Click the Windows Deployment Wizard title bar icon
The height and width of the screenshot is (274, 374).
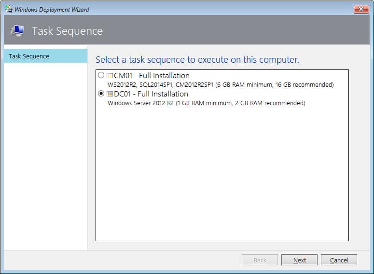click(8, 9)
